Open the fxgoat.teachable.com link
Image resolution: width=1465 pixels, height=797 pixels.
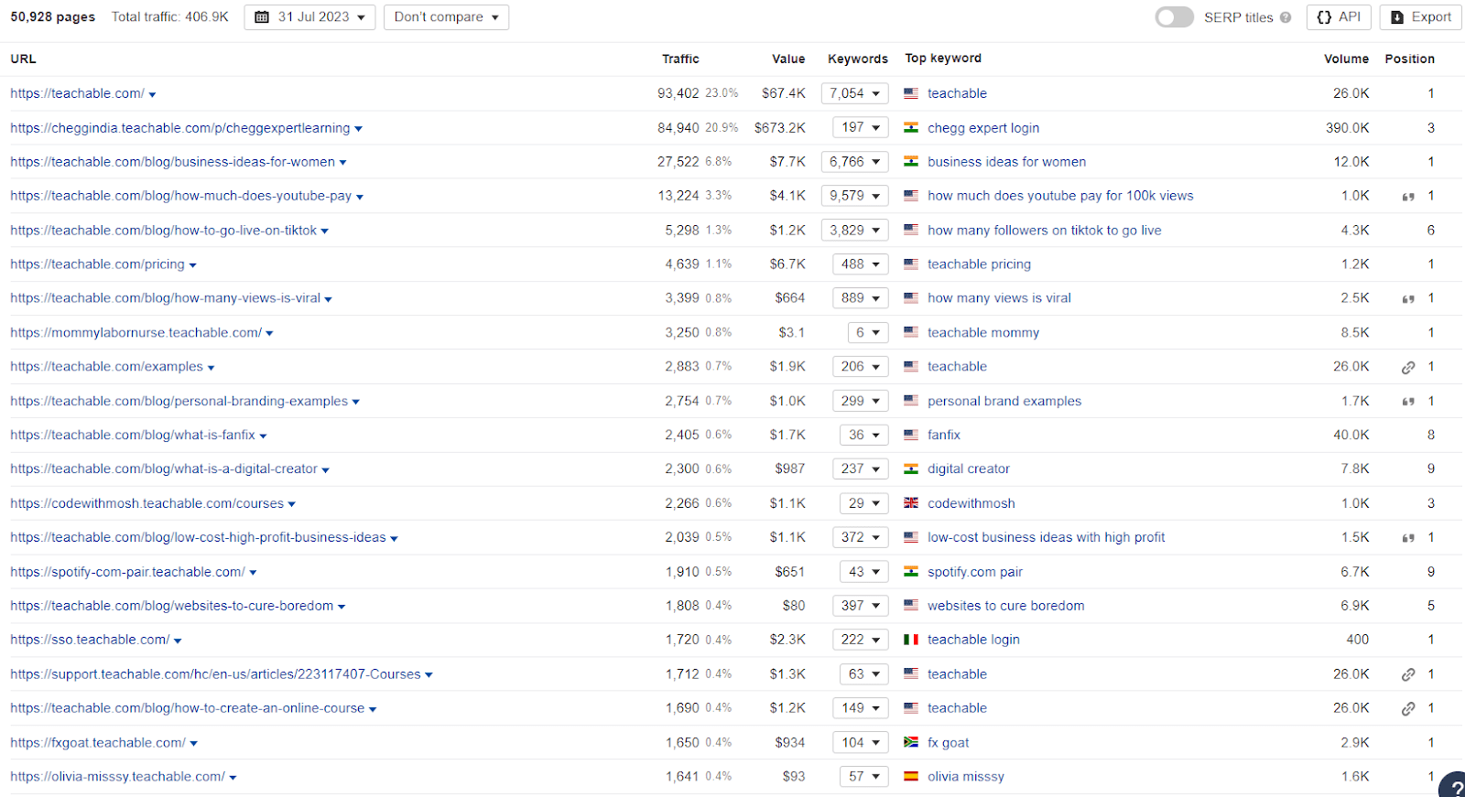click(98, 743)
